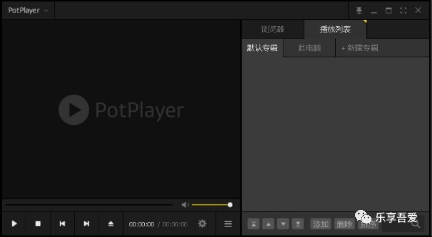Click the playlist search magnifier icon
The image size is (432, 237).
pyautogui.click(x=416, y=224)
